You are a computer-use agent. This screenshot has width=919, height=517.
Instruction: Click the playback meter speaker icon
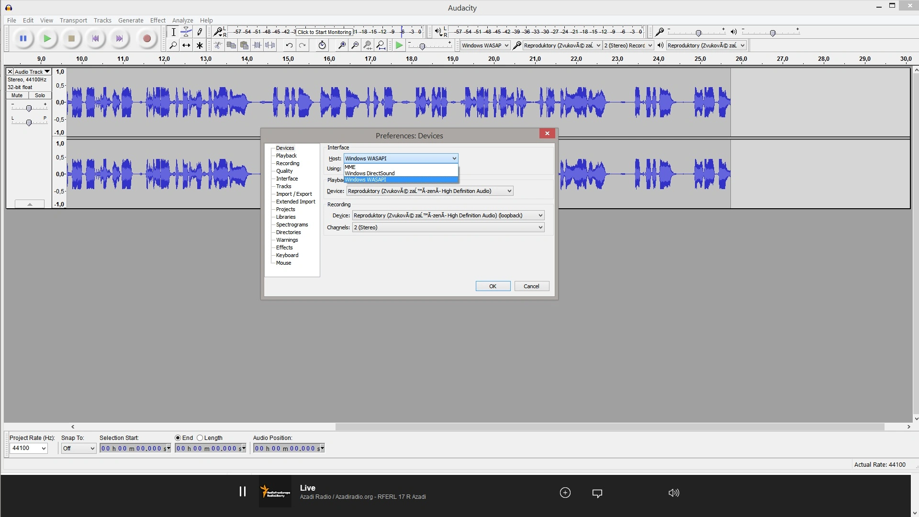click(x=438, y=32)
